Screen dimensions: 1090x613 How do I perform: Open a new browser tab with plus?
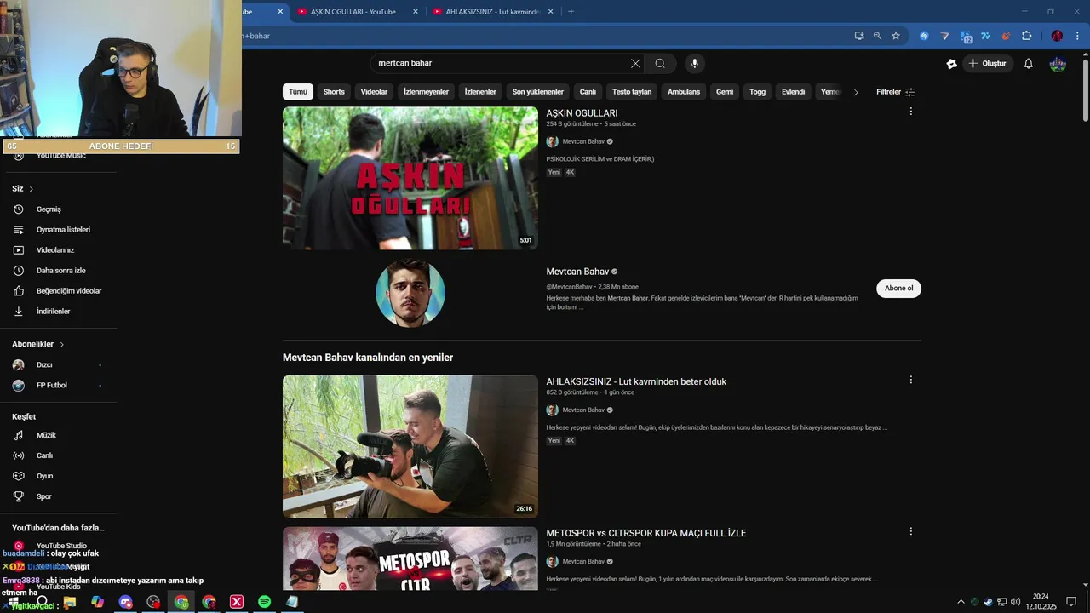pos(571,11)
